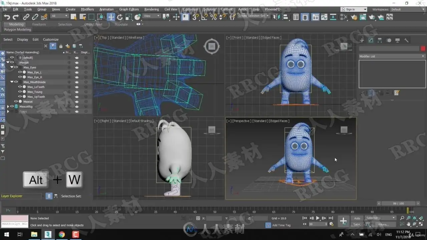Open the Curve Editor icon
The width and height of the screenshot is (427, 240).
click(324, 17)
